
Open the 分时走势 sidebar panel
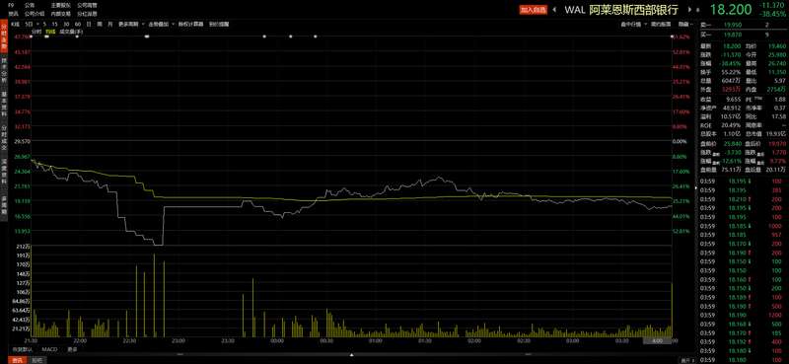pos(4,36)
